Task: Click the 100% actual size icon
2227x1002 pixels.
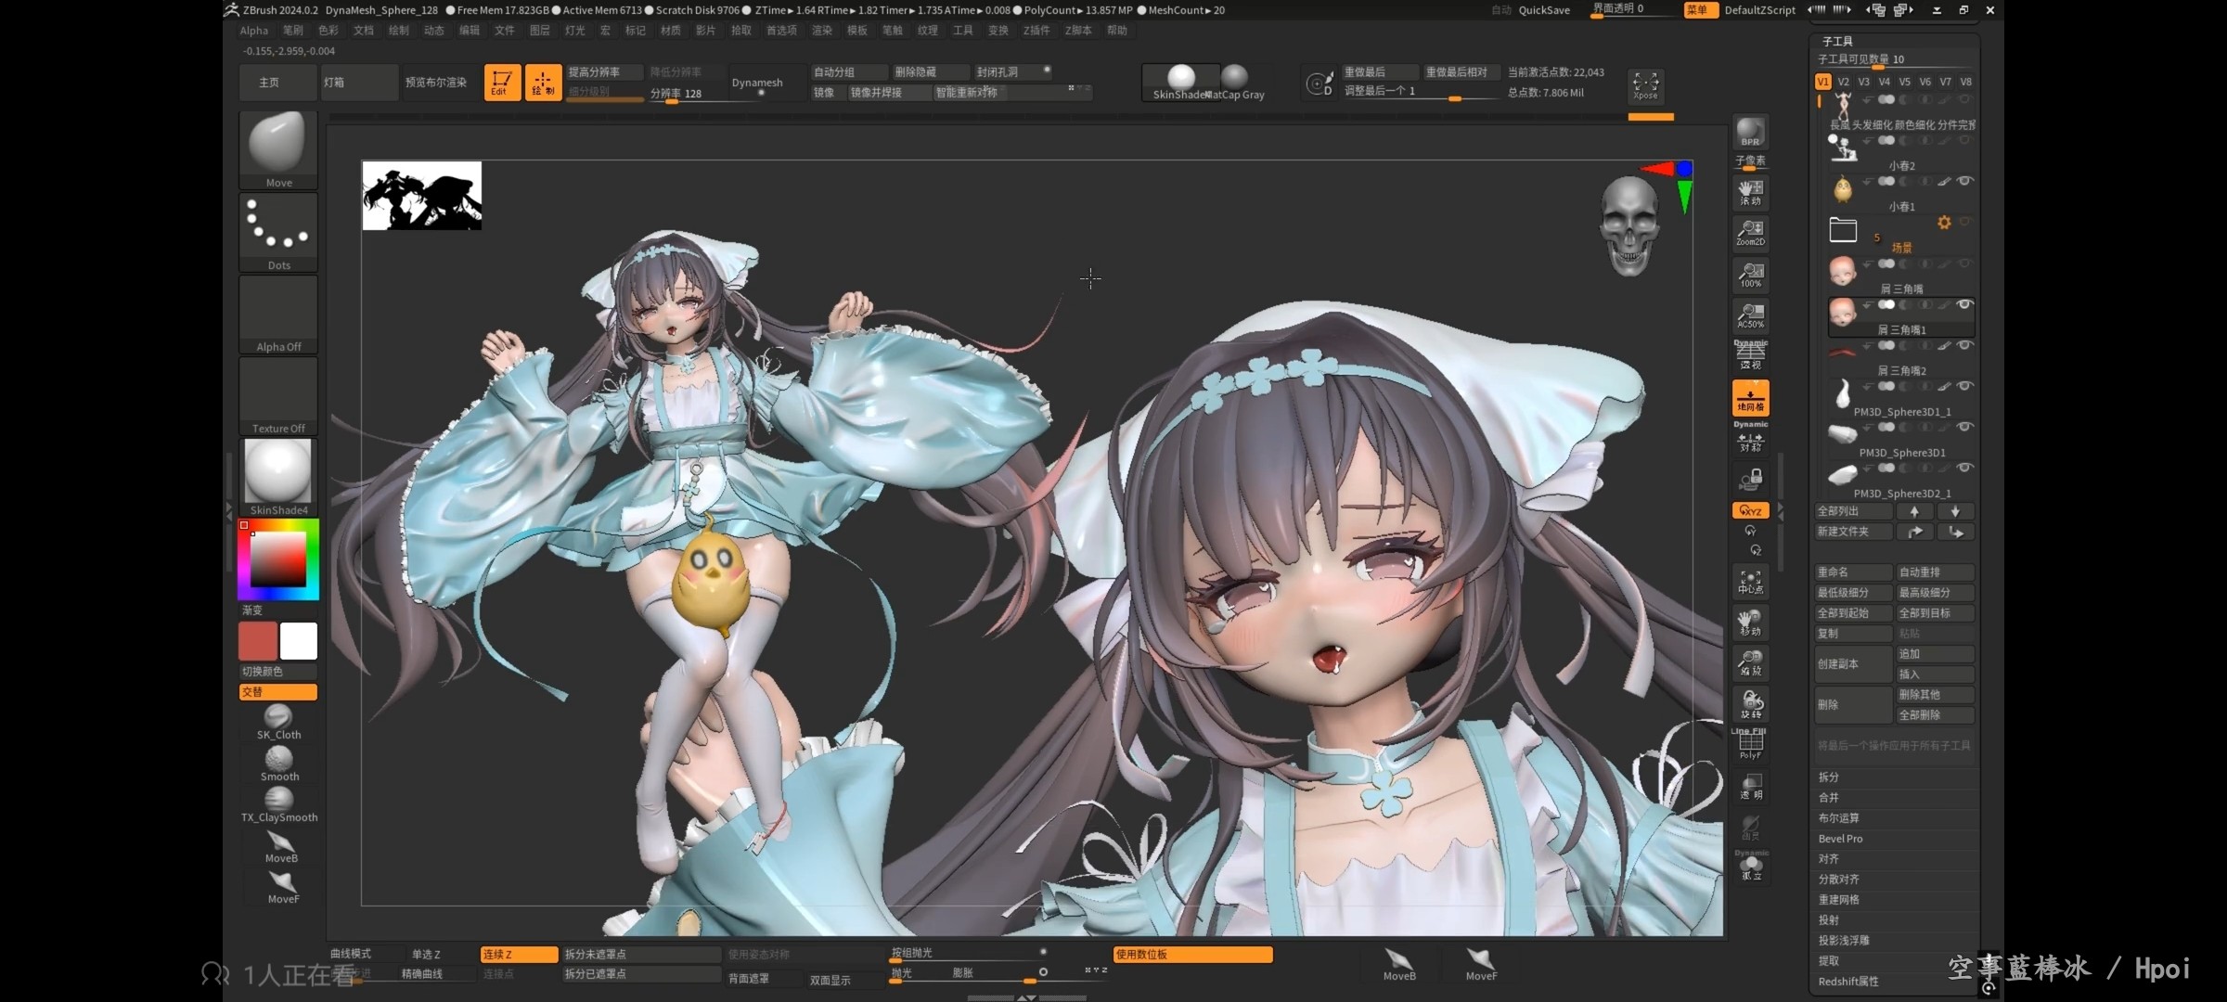Action: tap(1751, 275)
